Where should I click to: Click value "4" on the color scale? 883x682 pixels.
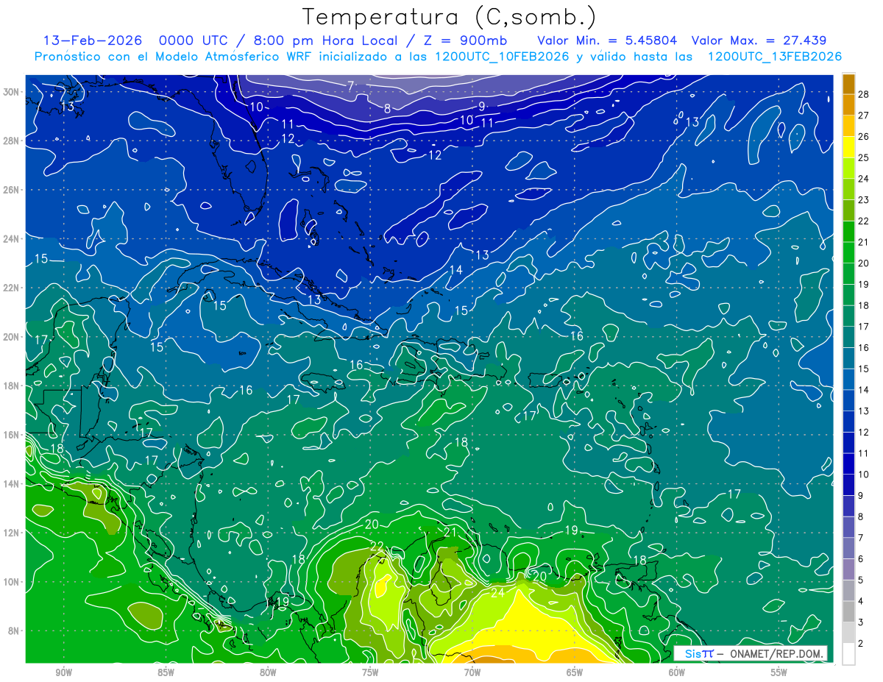point(861,601)
